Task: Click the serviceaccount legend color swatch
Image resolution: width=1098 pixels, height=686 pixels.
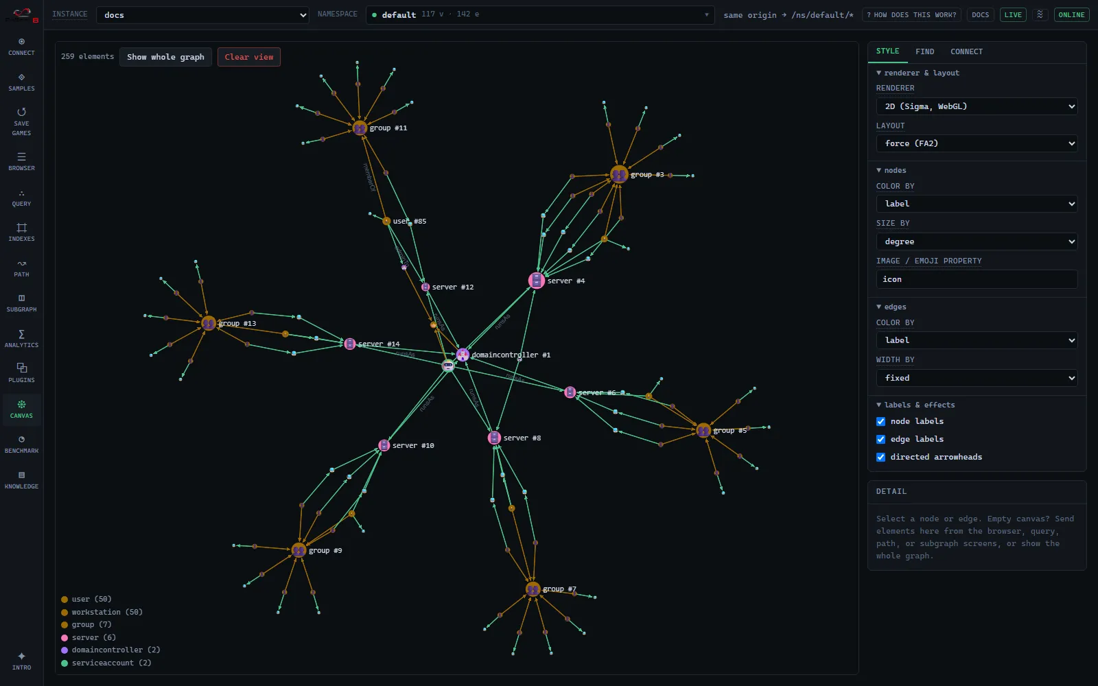Action: click(x=65, y=663)
